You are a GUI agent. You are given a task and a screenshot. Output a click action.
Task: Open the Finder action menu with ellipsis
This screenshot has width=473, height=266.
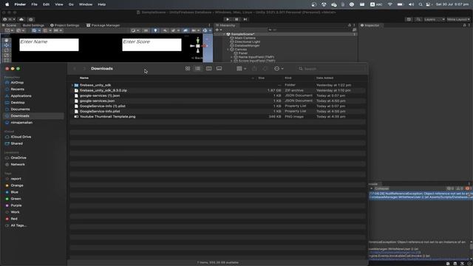pyautogui.click(x=279, y=69)
